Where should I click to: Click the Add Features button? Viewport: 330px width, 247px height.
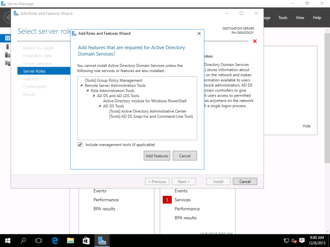coord(157,156)
